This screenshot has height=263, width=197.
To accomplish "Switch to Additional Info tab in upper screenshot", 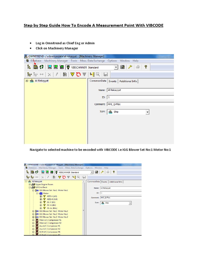I will click(128, 81).
